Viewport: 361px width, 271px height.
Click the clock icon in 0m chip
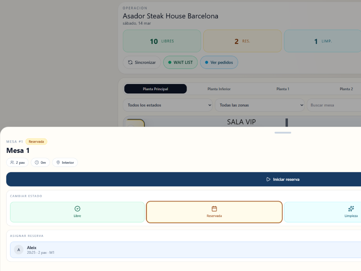(x=37, y=162)
